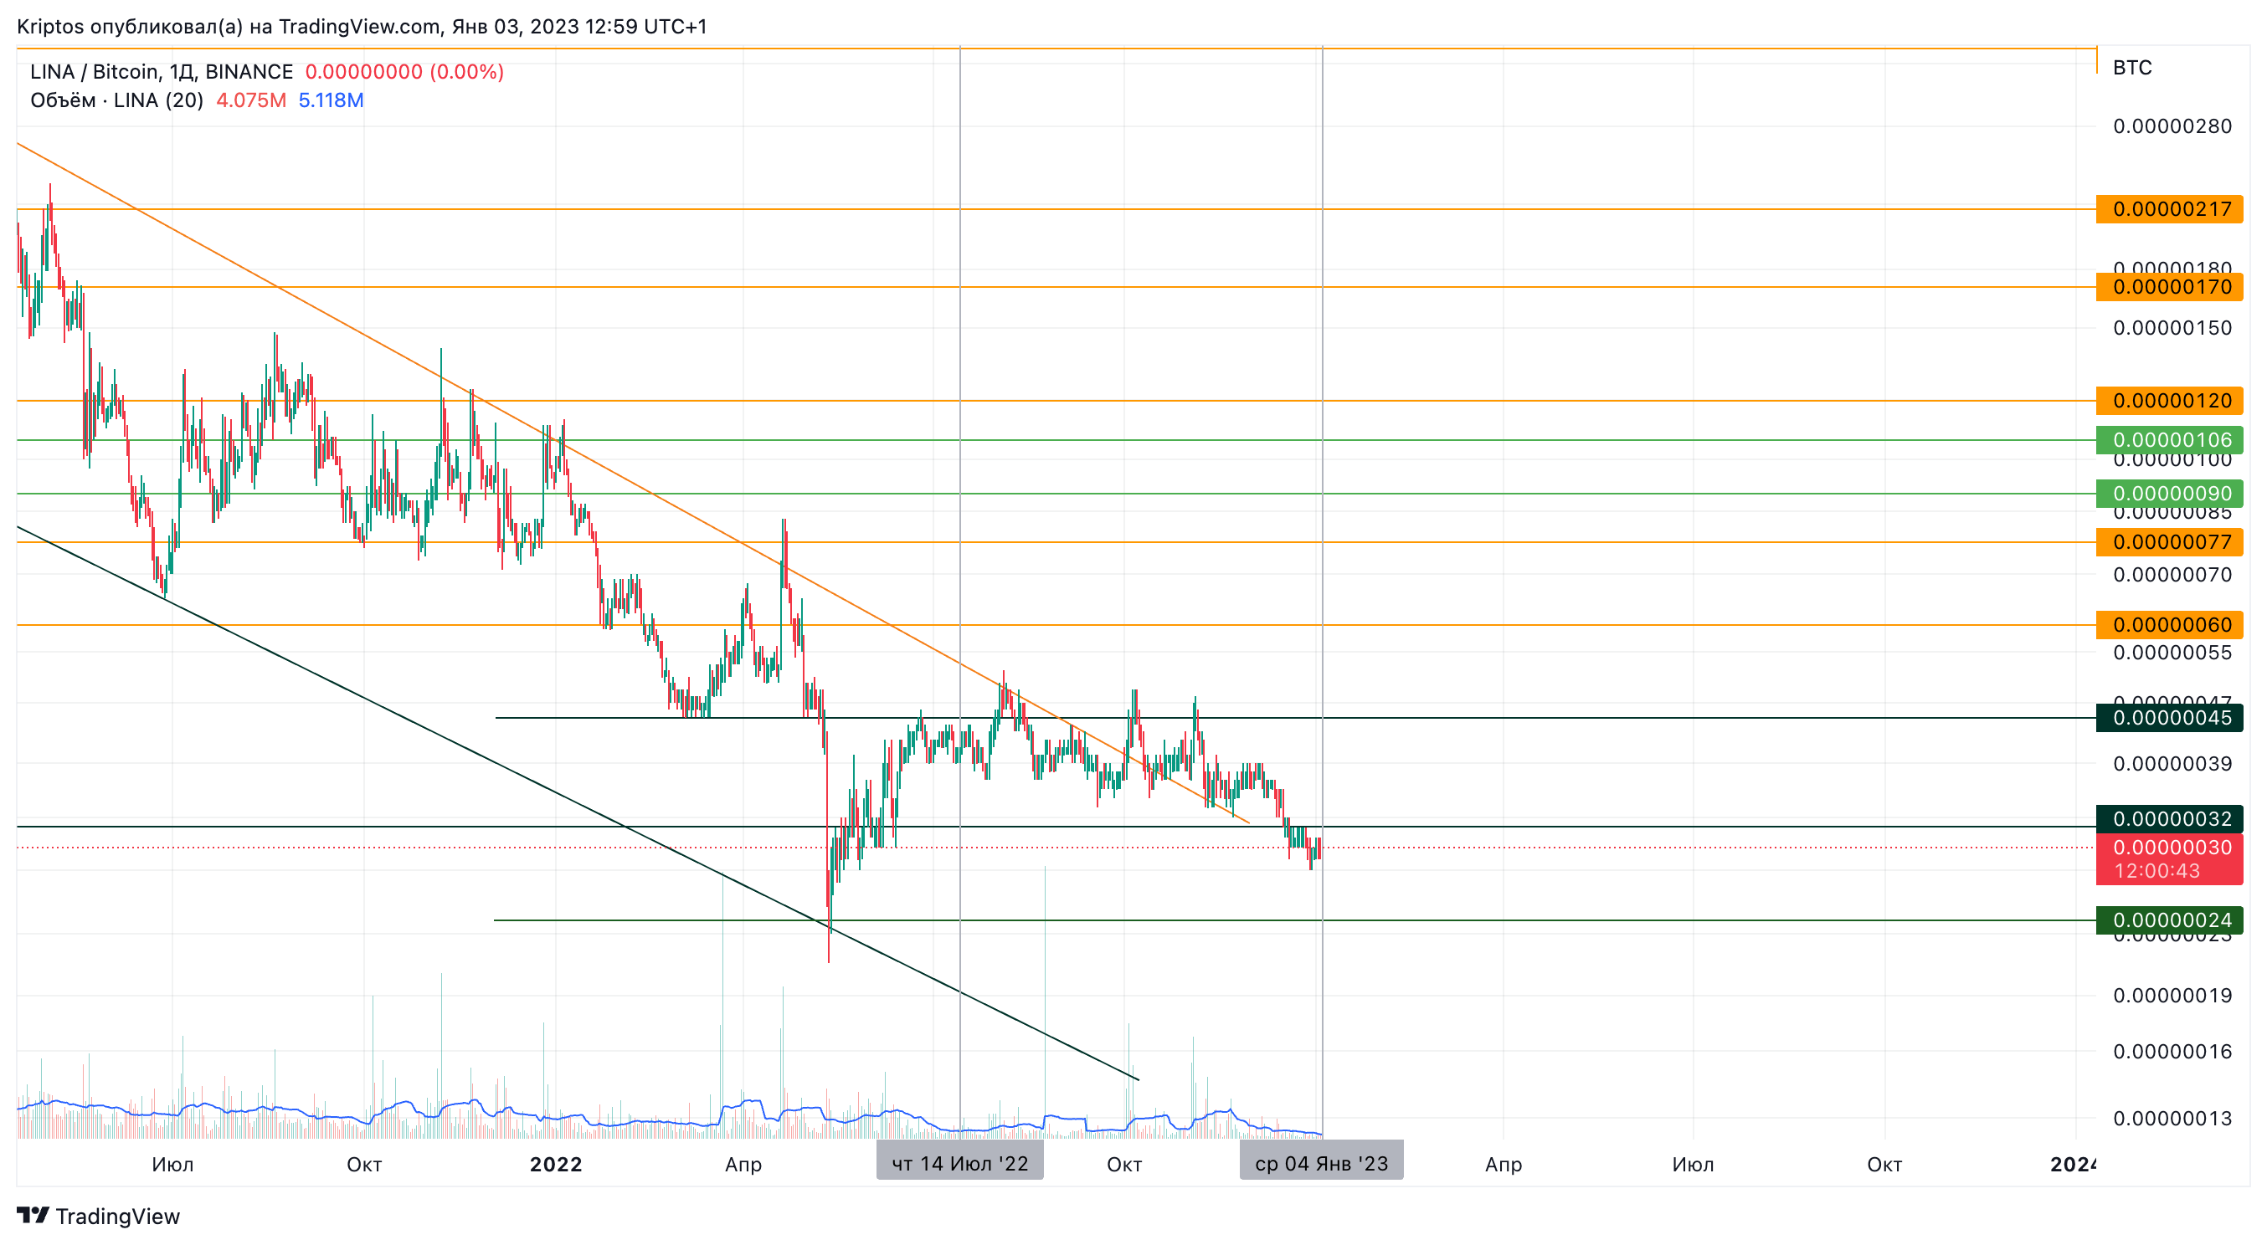2267x1245 pixels.
Task: Click the LINA / Bitcoin symbol title
Action: pyautogui.click(x=161, y=71)
